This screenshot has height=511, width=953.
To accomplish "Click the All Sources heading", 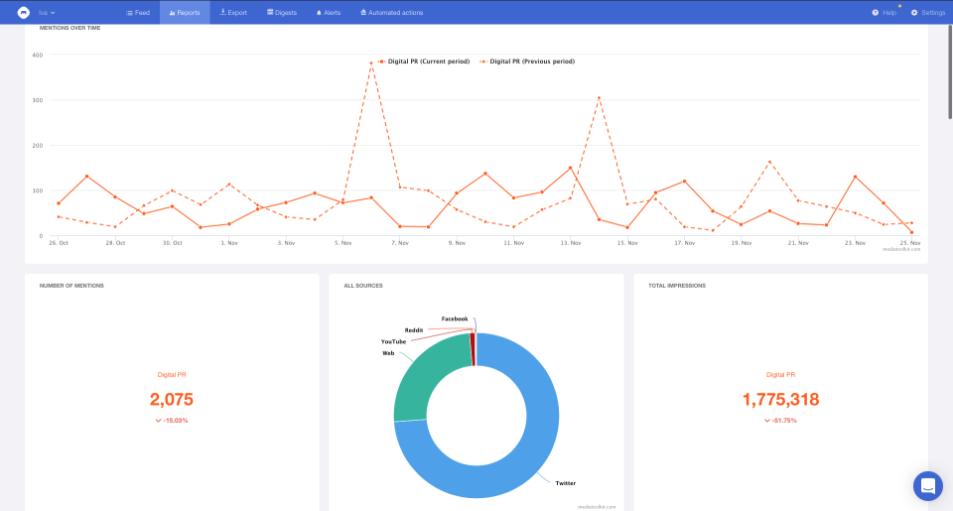I will pos(363,286).
